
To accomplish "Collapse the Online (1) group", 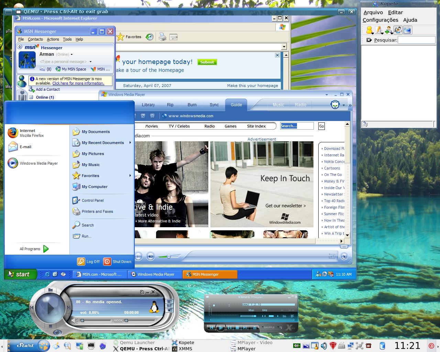I will (31, 97).
